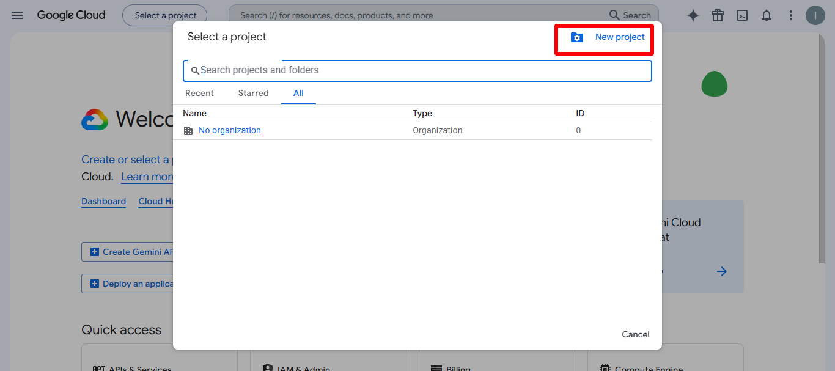Open the No organization link
The width and height of the screenshot is (835, 371).
pos(230,130)
